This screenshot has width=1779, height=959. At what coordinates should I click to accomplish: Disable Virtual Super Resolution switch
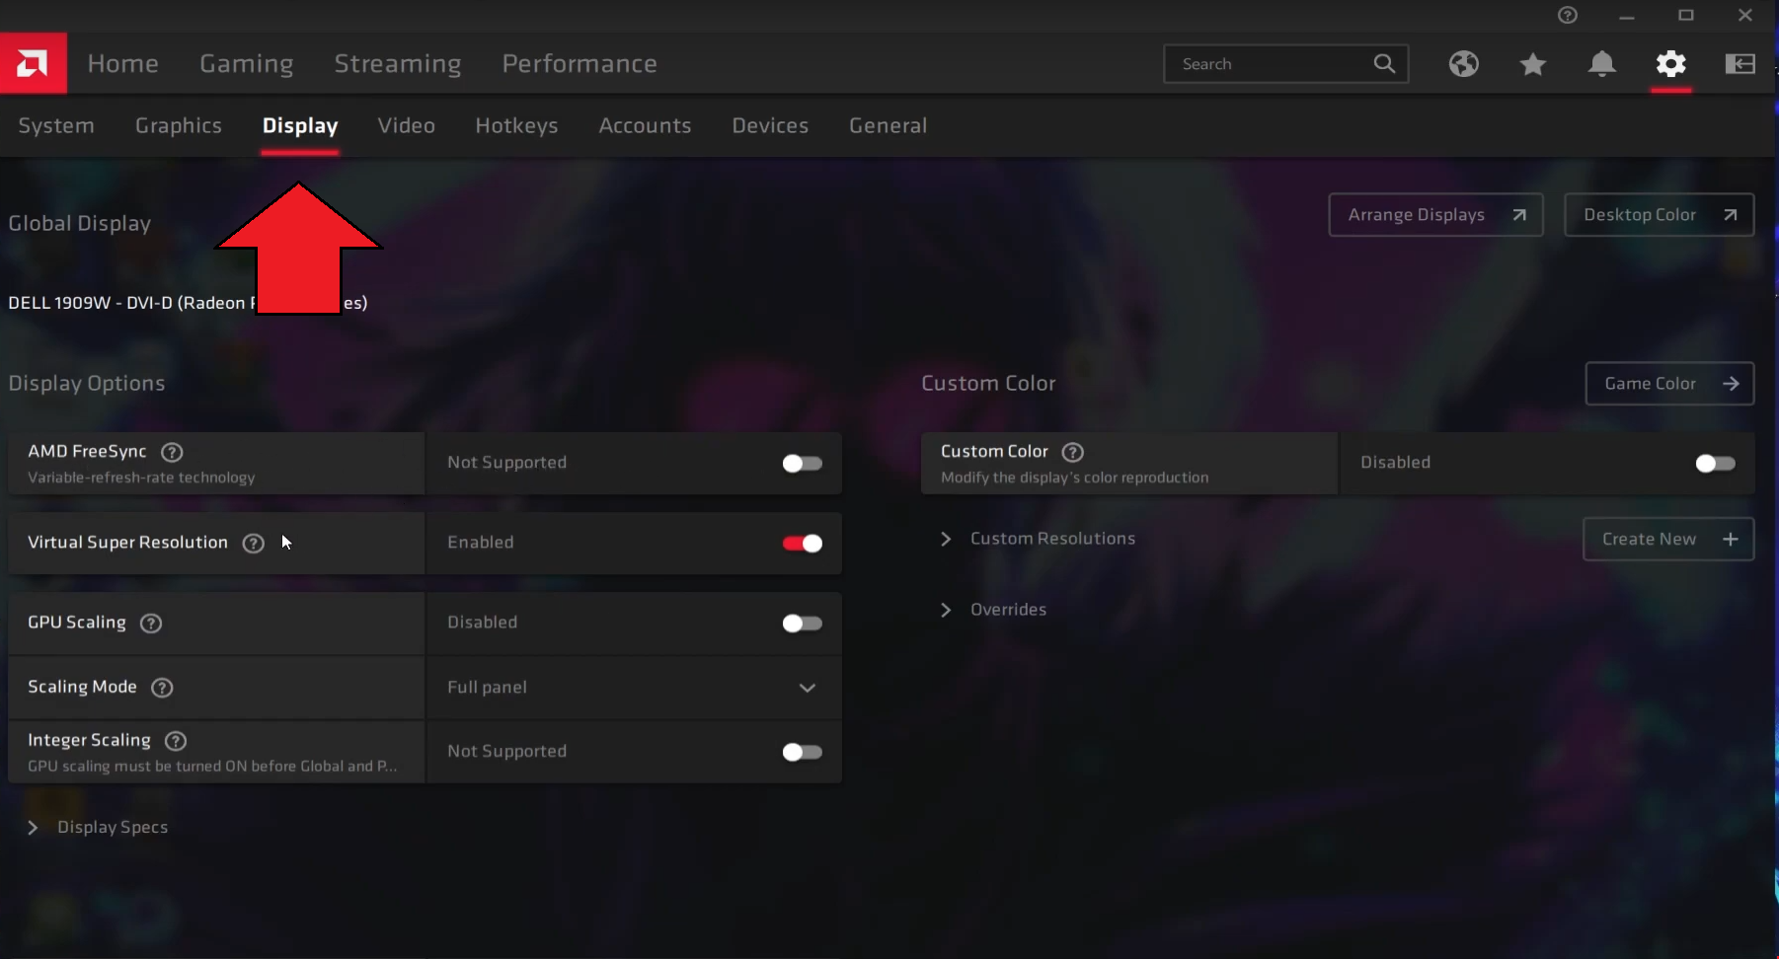coord(802,543)
